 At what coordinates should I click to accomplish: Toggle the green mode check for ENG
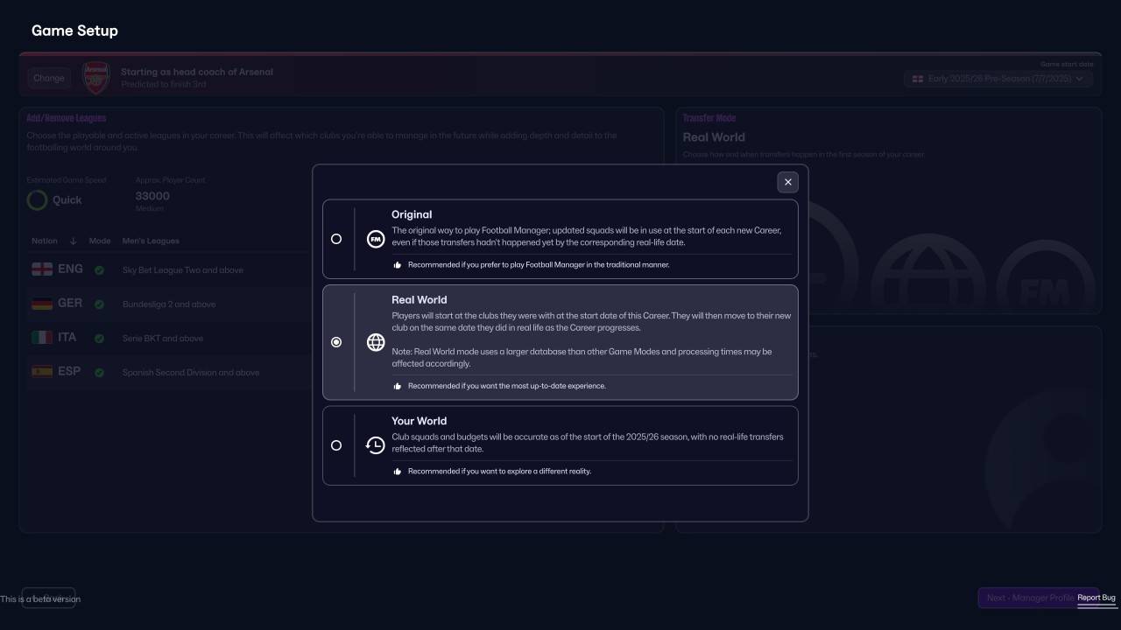coord(99,270)
